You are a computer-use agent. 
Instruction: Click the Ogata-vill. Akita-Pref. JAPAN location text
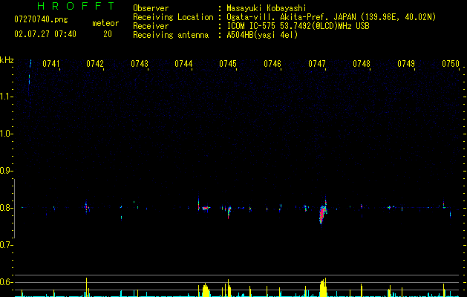tap(331, 17)
